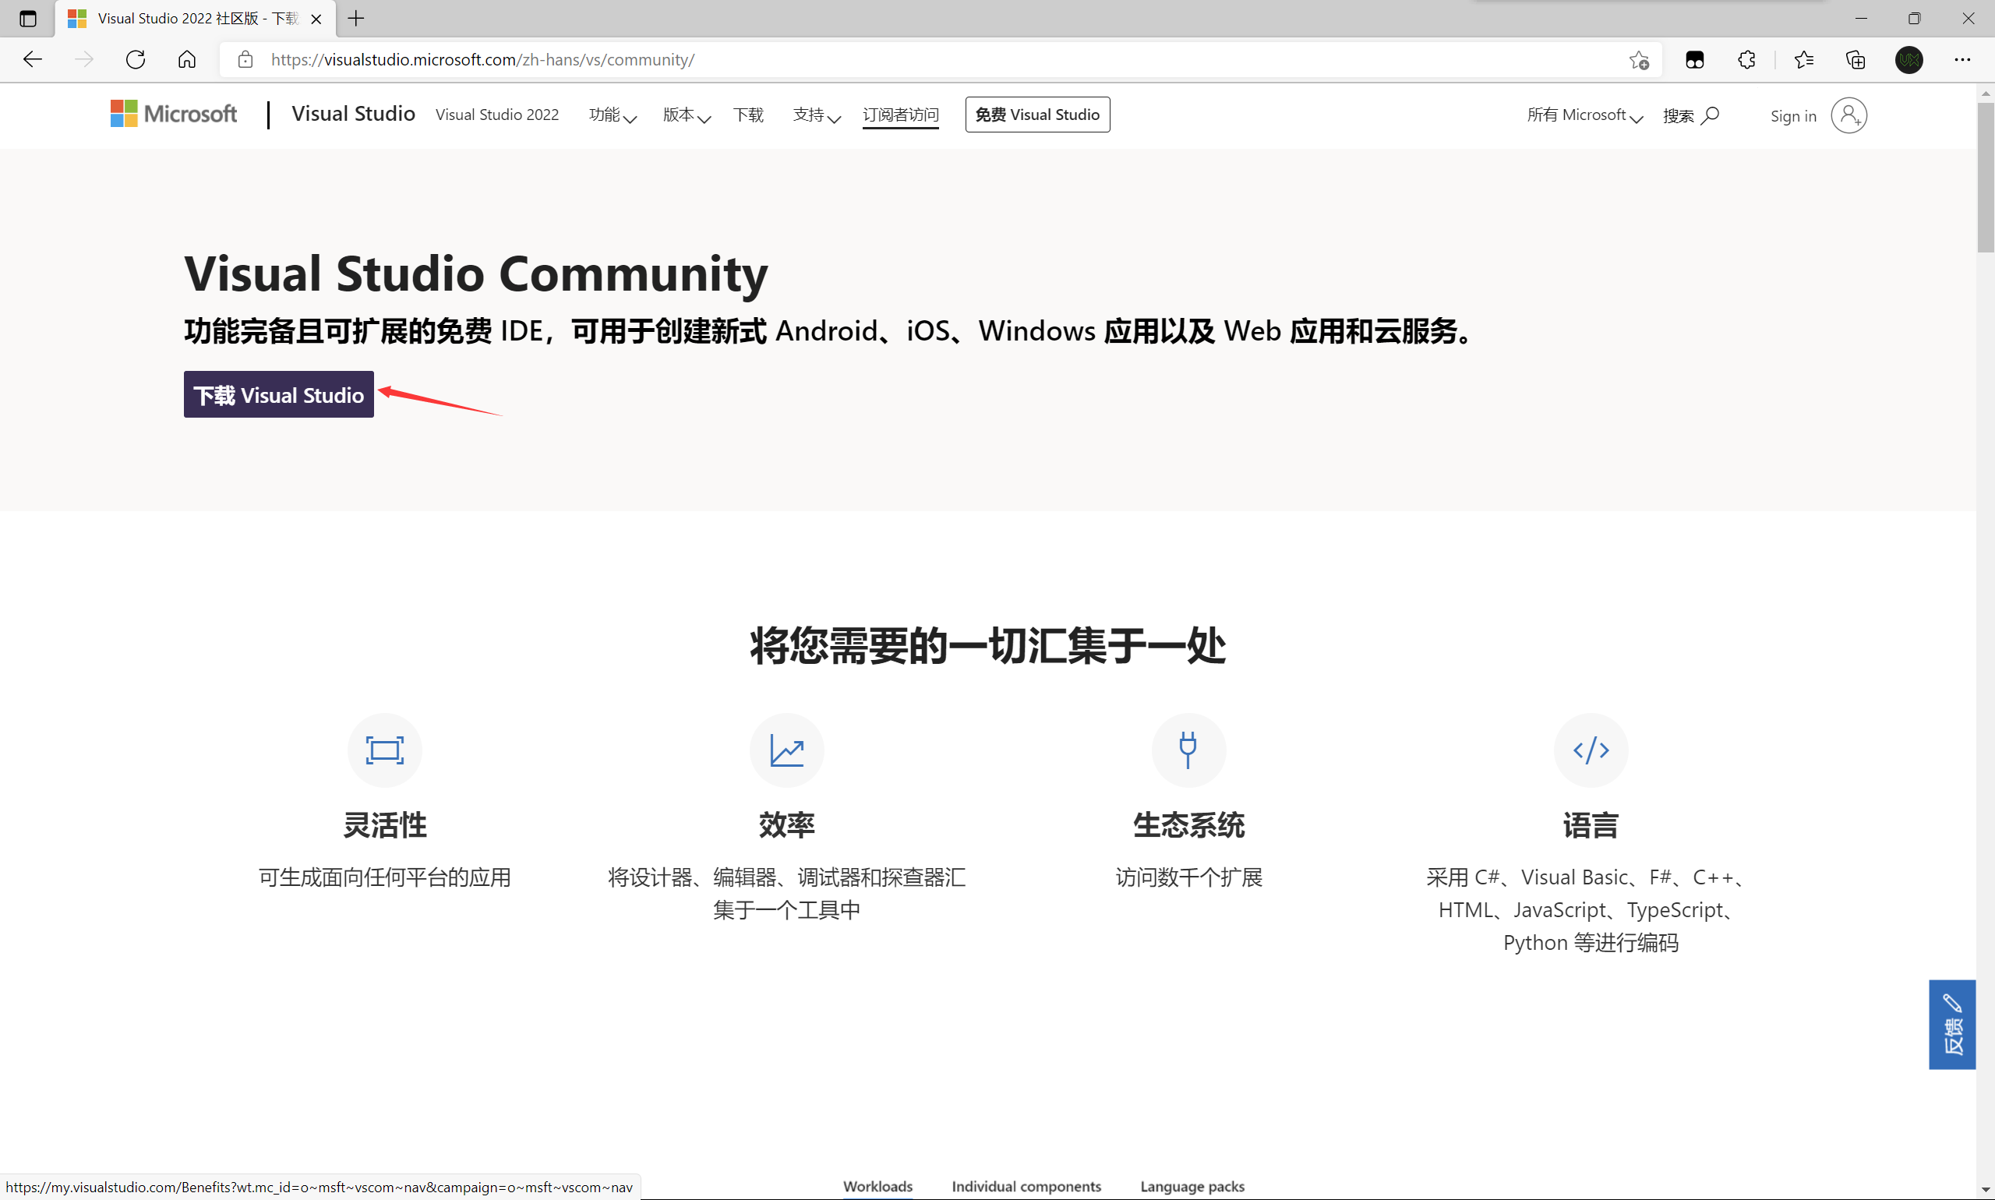Reload the page with refresh icon
1995x1200 pixels.
[x=136, y=59]
